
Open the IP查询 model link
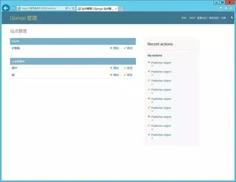(x=15, y=48)
